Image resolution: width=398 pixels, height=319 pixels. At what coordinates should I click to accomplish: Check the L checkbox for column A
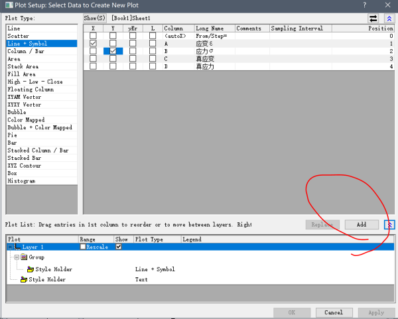click(153, 43)
